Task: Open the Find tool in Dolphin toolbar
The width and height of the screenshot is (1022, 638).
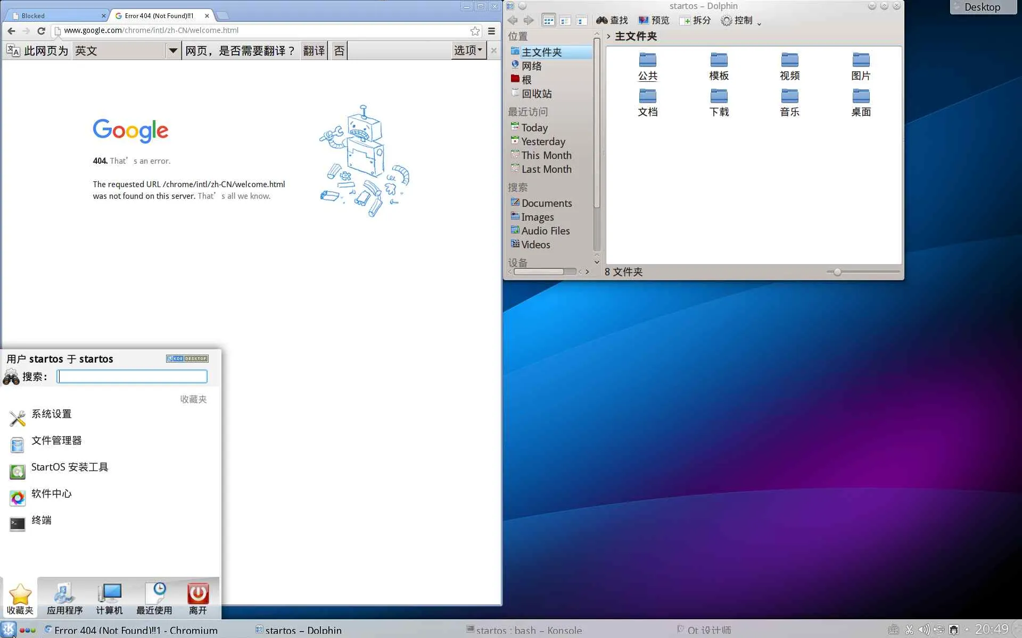Action: 612,20
